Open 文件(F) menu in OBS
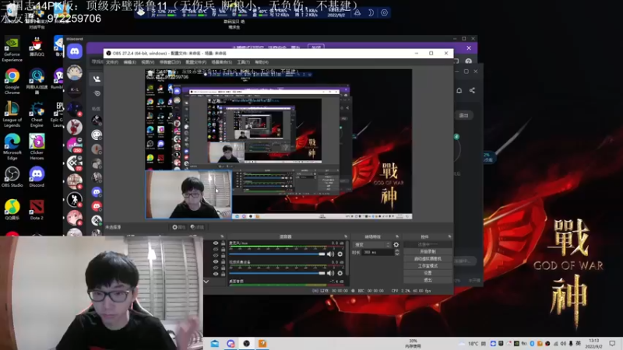Viewport: 623px width, 350px height. pos(112,62)
